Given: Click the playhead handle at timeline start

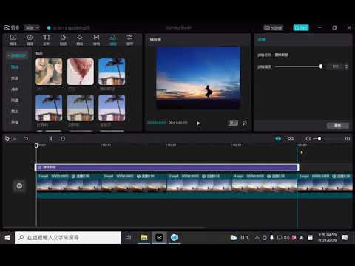Looking at the screenshot, I should 36,146.
